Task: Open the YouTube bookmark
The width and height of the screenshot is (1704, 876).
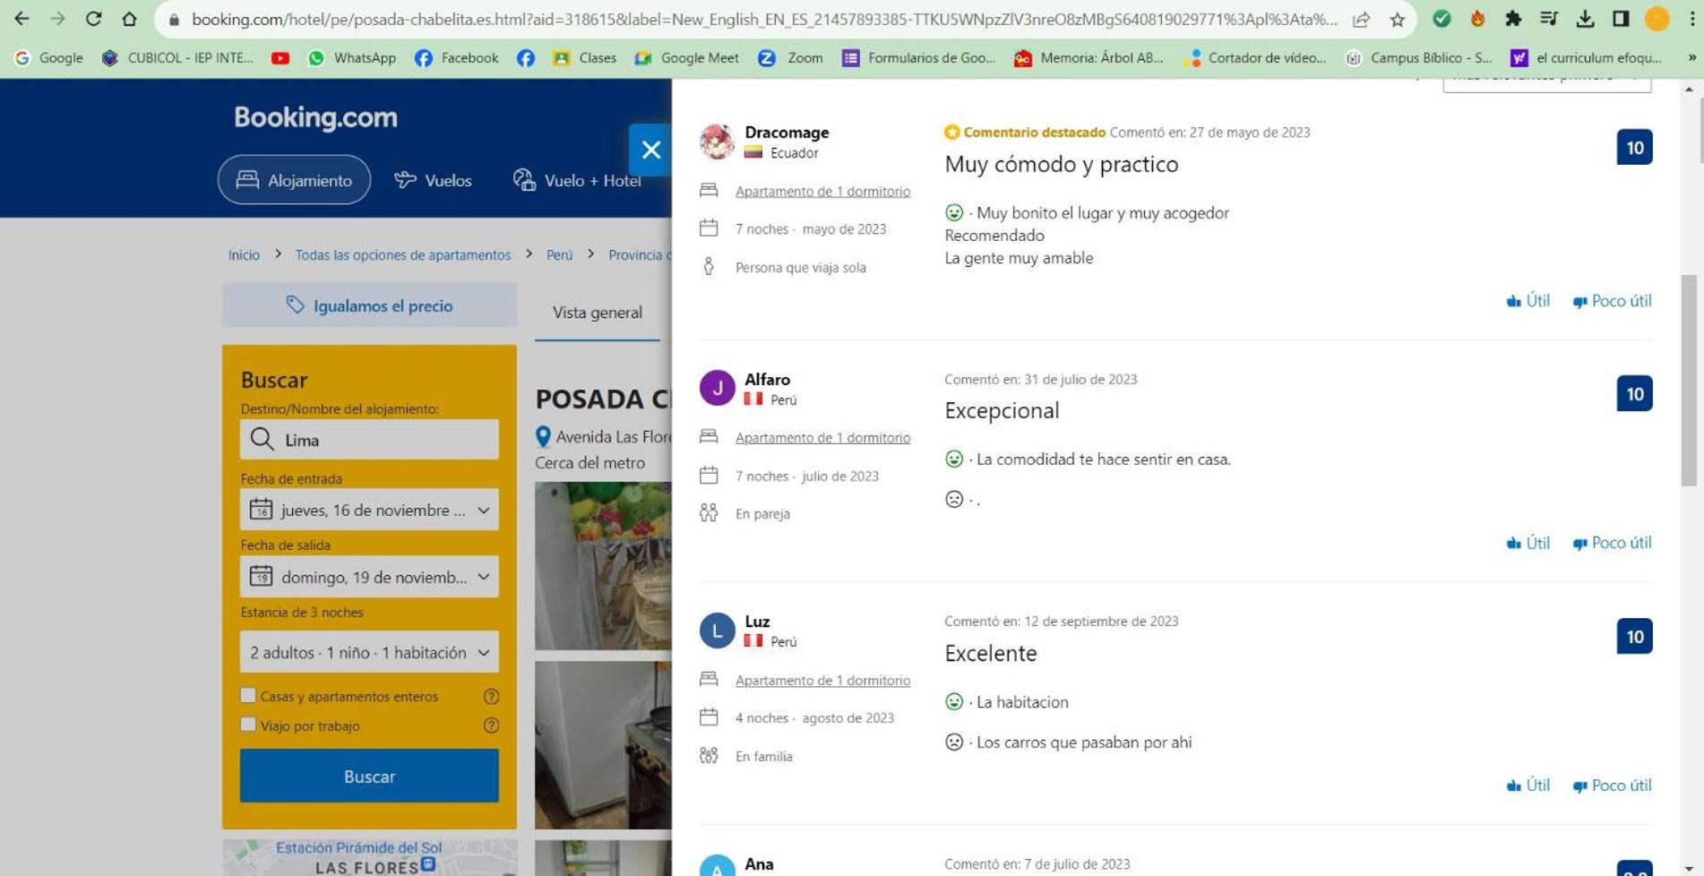Action: [x=280, y=58]
